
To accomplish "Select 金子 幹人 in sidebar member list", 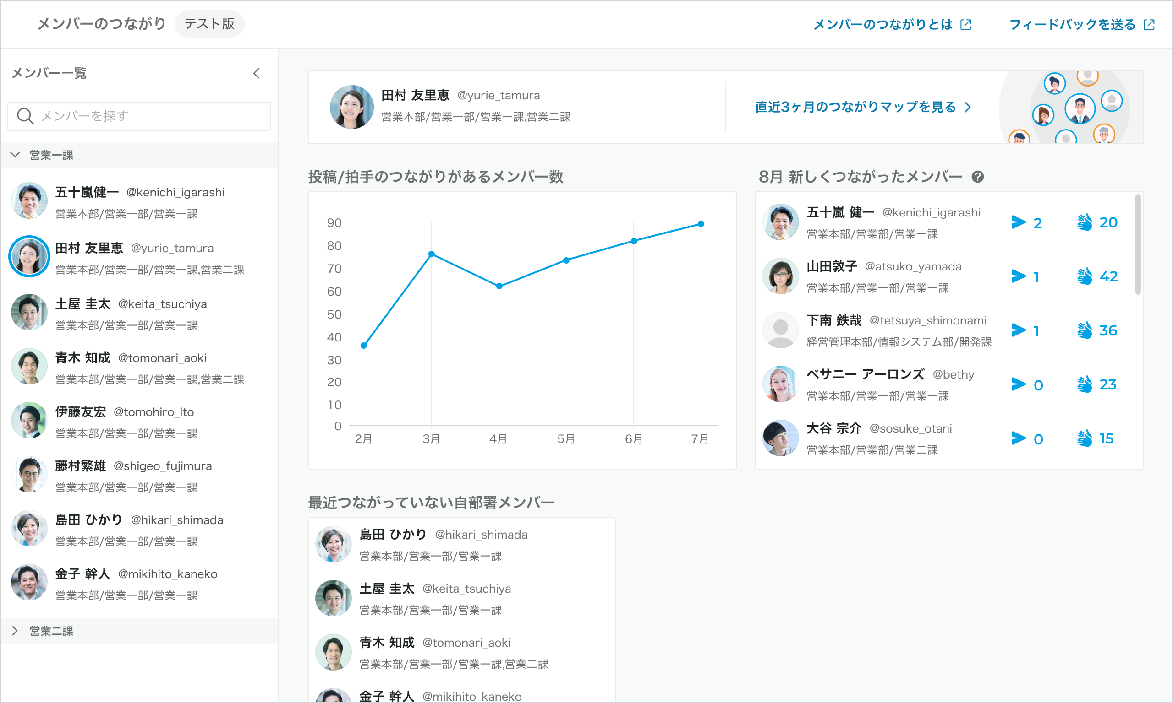I will 139,583.
